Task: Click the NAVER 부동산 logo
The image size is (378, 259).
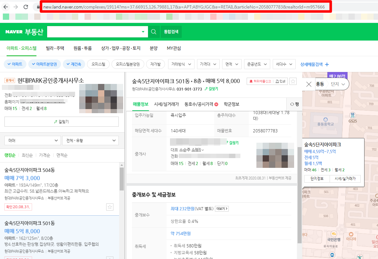Action: (24, 32)
